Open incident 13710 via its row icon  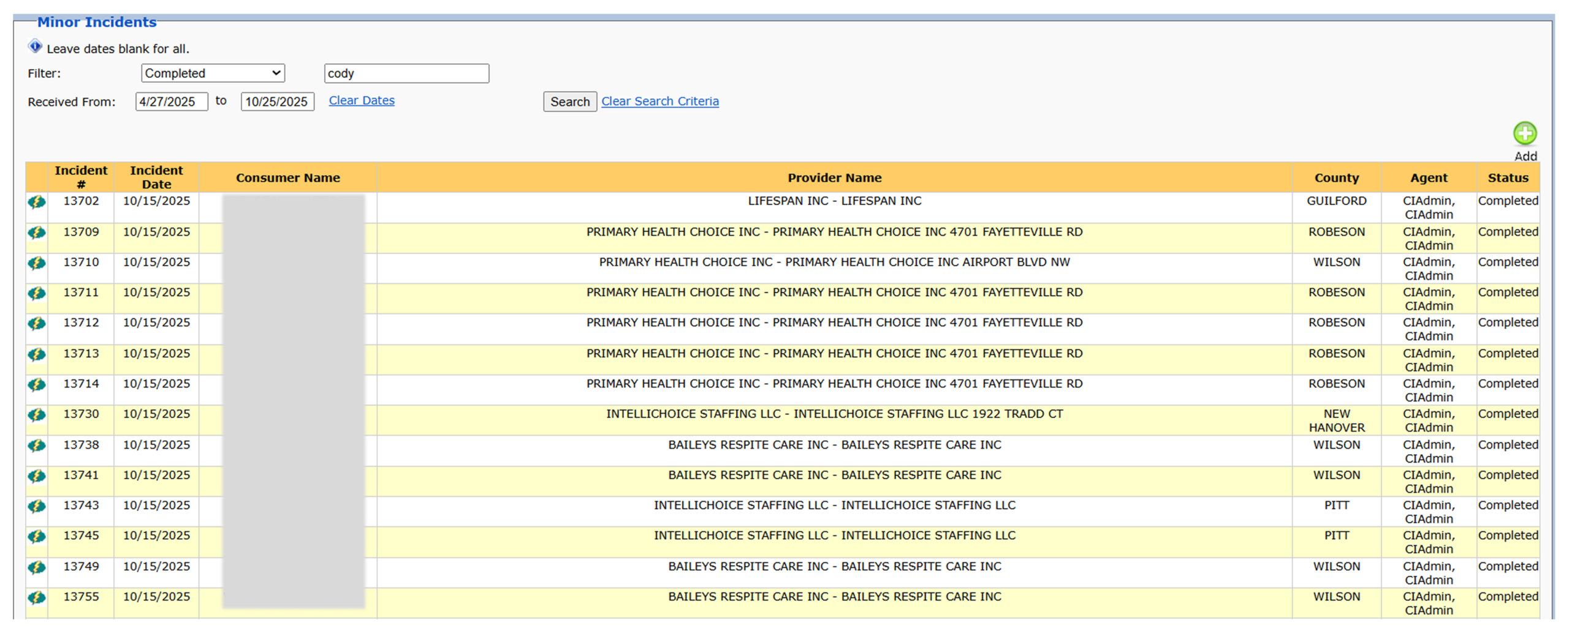37,263
